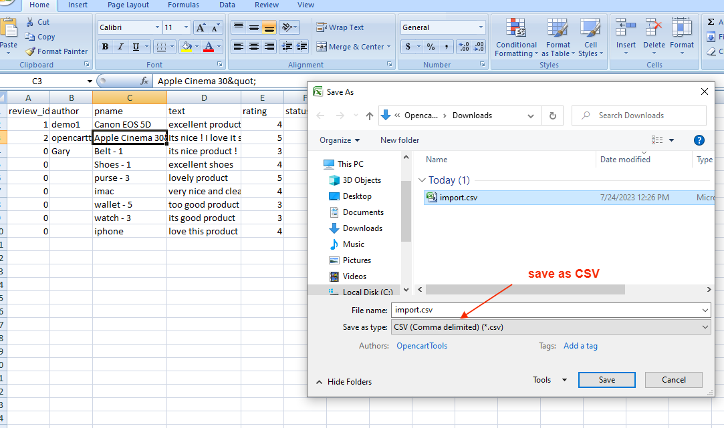Image resolution: width=724 pixels, height=428 pixels.
Task: Cancel the Save As dialog
Action: (x=674, y=380)
